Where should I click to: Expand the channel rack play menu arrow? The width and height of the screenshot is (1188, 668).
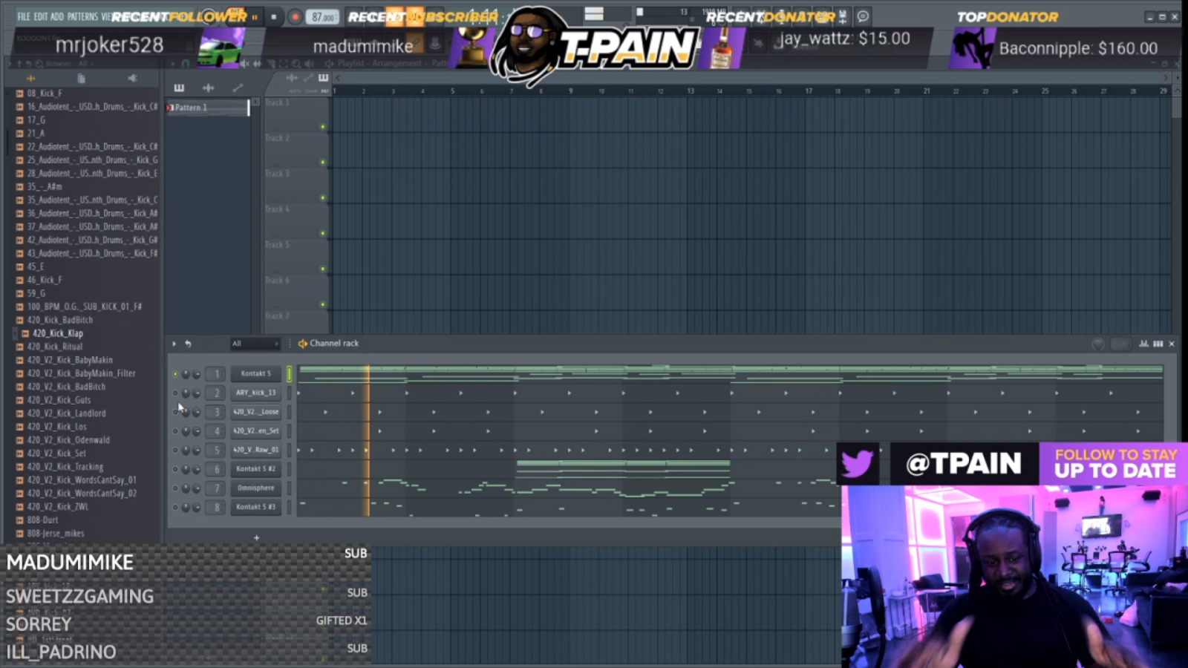point(174,344)
